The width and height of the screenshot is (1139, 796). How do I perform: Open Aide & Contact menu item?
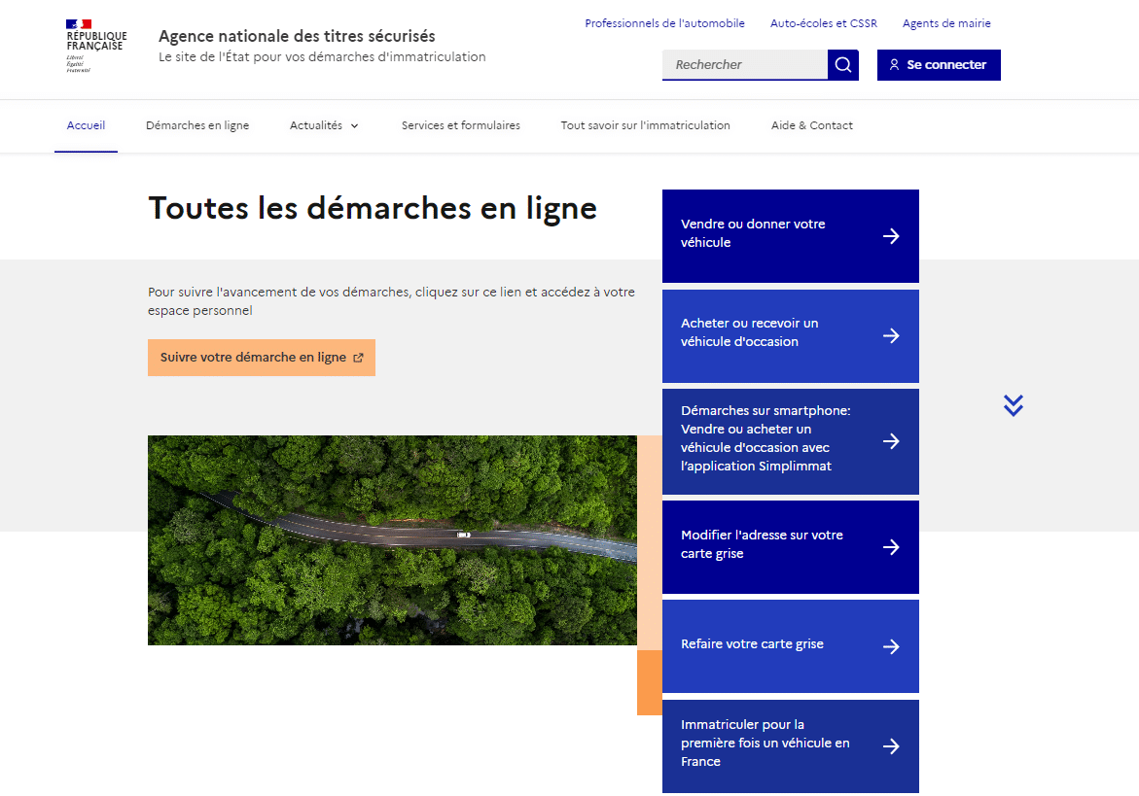[x=812, y=125]
